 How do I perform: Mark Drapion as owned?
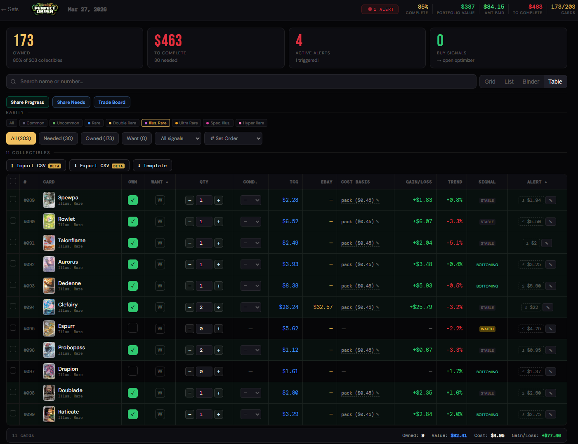(133, 371)
